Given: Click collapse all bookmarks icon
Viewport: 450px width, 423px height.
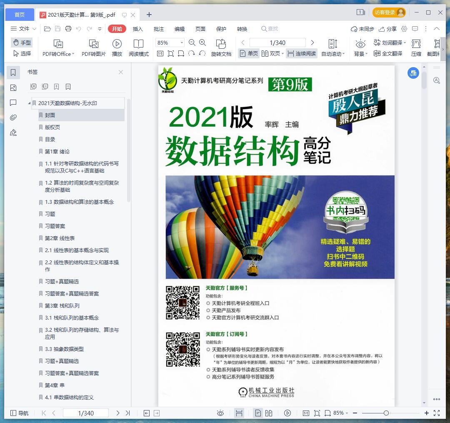Looking at the screenshot, I should [x=45, y=87].
